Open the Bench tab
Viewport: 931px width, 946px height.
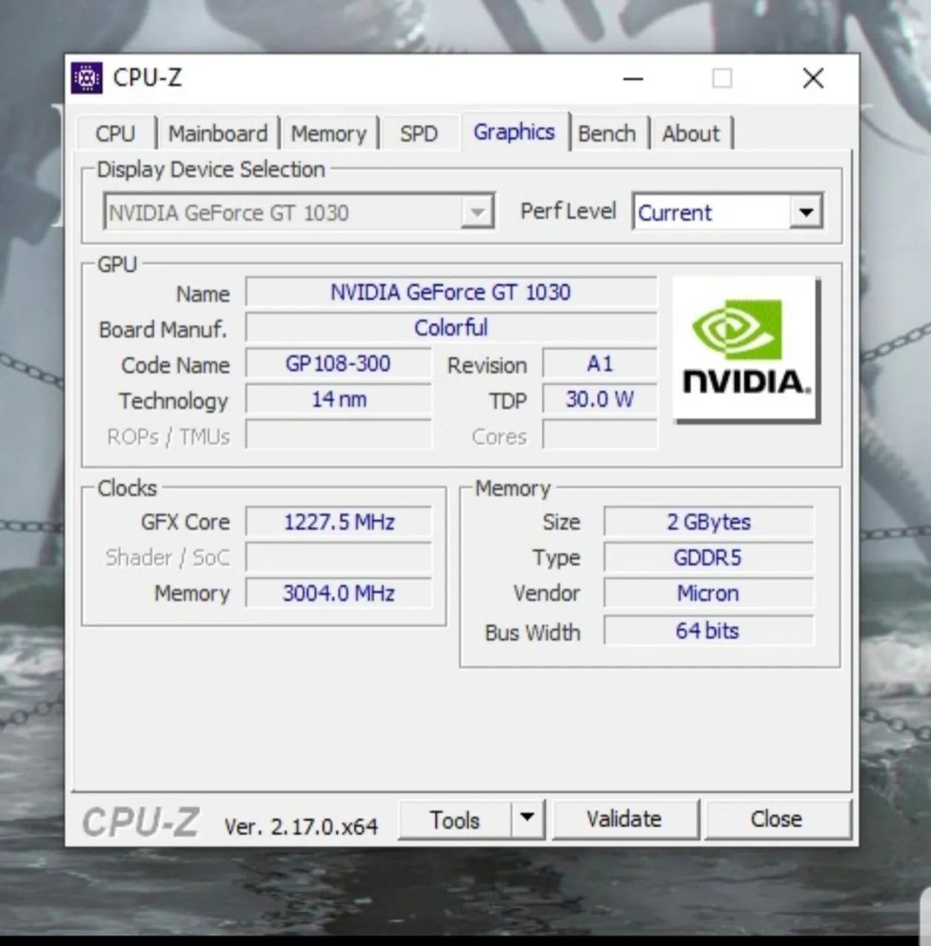(x=607, y=134)
